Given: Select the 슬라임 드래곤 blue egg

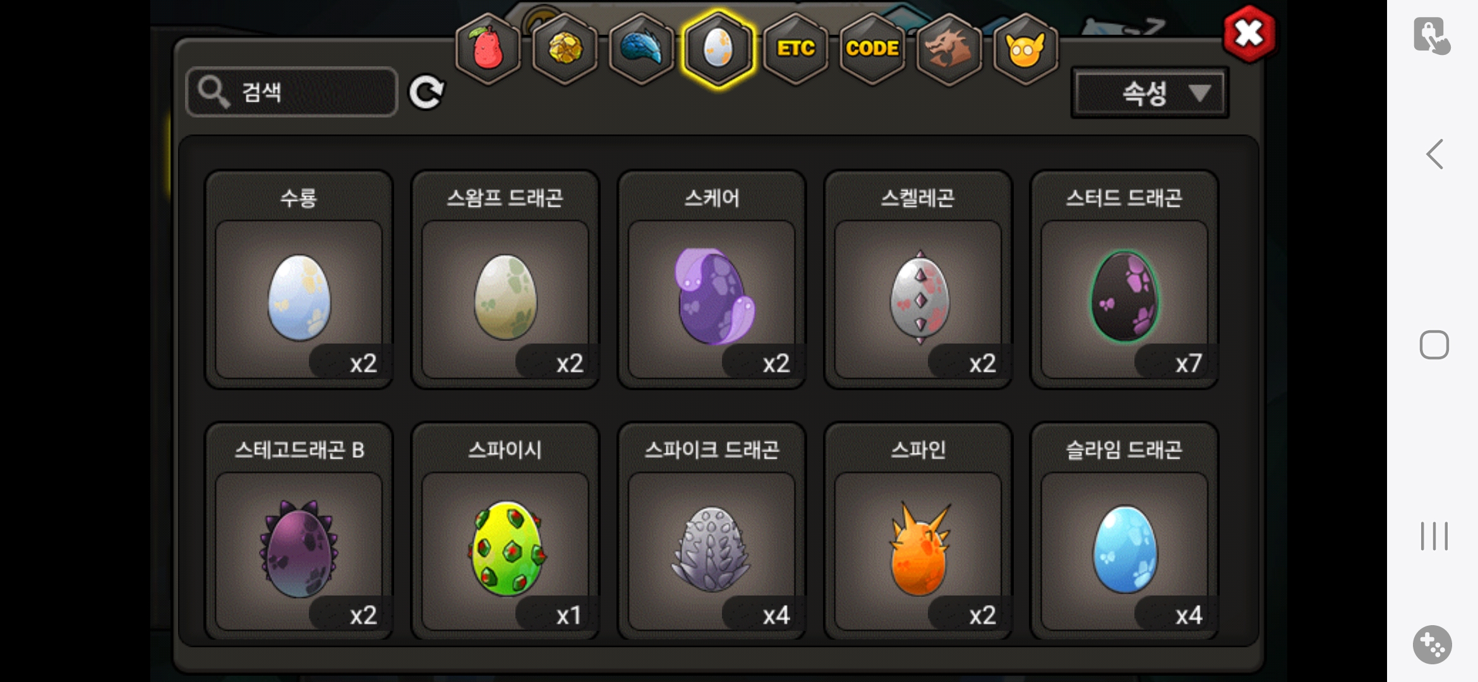Looking at the screenshot, I should click(x=1124, y=530).
